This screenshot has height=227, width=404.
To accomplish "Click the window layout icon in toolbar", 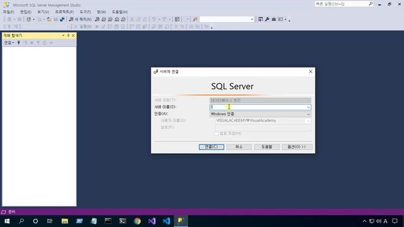I will tap(280, 20).
